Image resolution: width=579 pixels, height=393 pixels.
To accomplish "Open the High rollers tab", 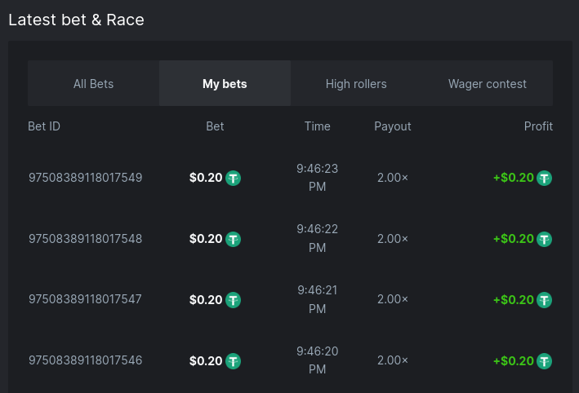I will pyautogui.click(x=356, y=84).
